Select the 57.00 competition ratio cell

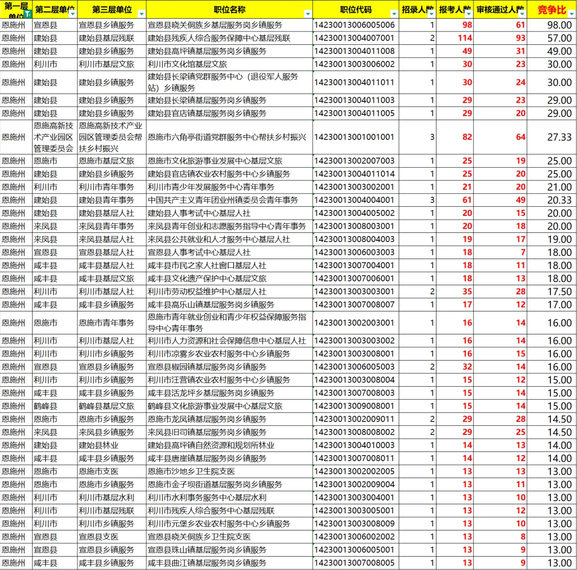tap(551, 38)
